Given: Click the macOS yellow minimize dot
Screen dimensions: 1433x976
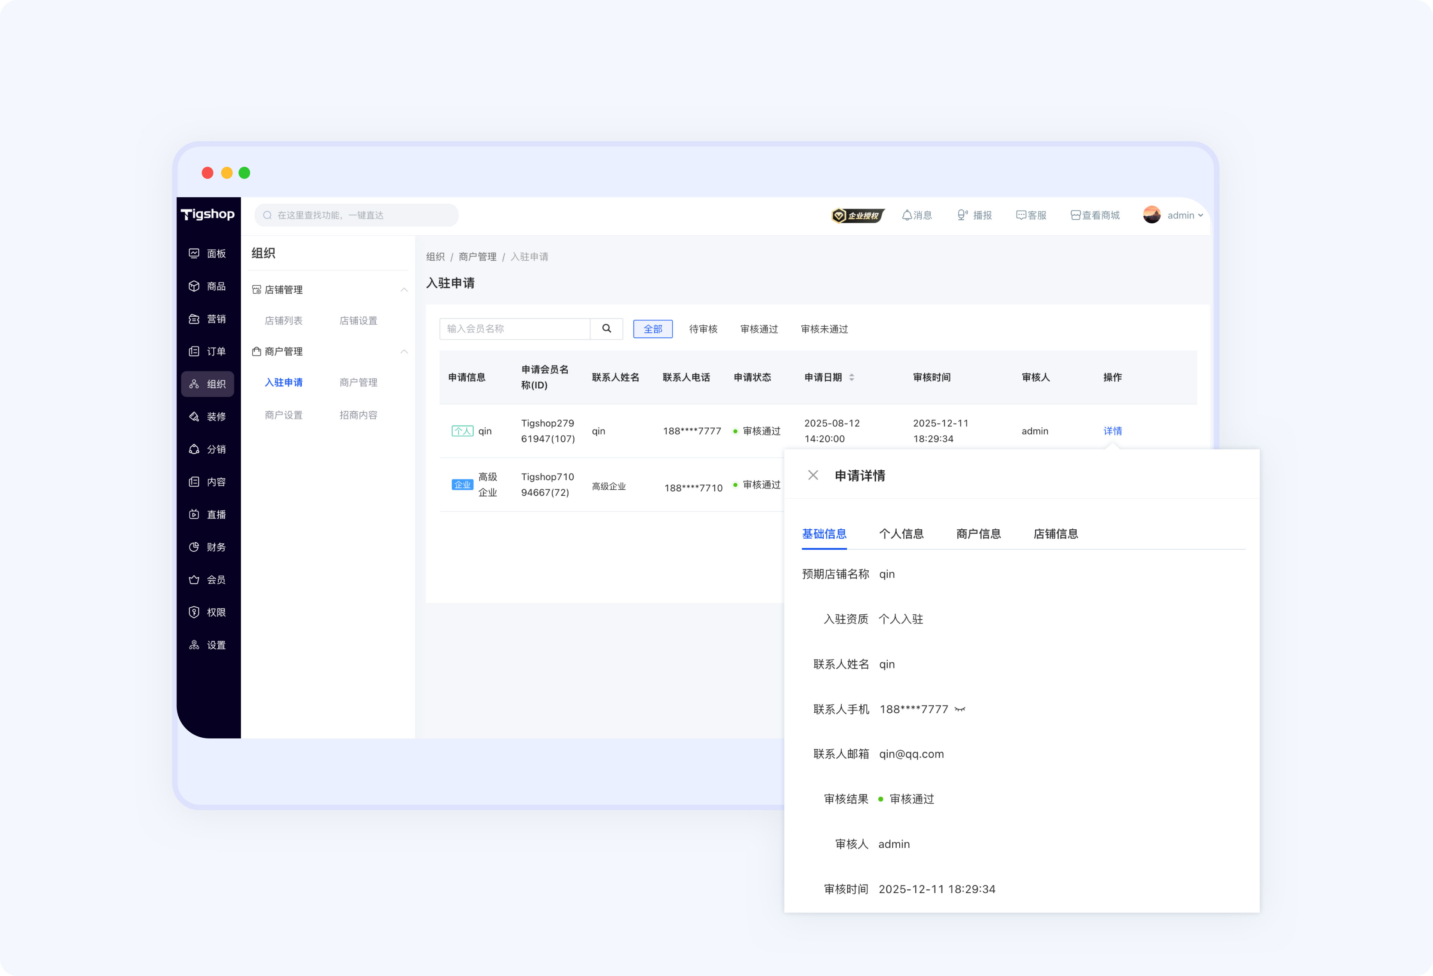Looking at the screenshot, I should point(227,173).
